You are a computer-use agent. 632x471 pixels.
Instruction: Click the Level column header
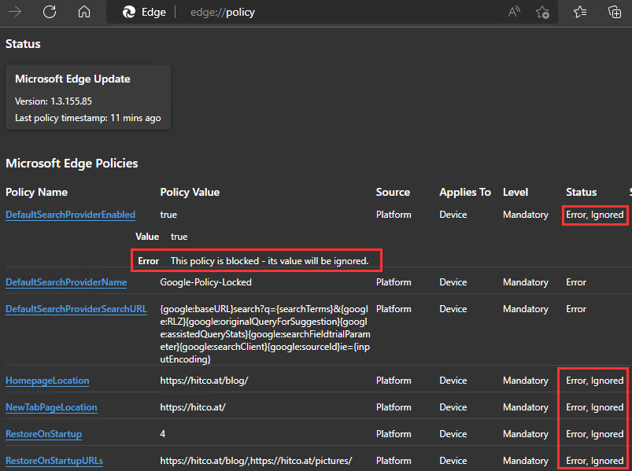tap(515, 192)
